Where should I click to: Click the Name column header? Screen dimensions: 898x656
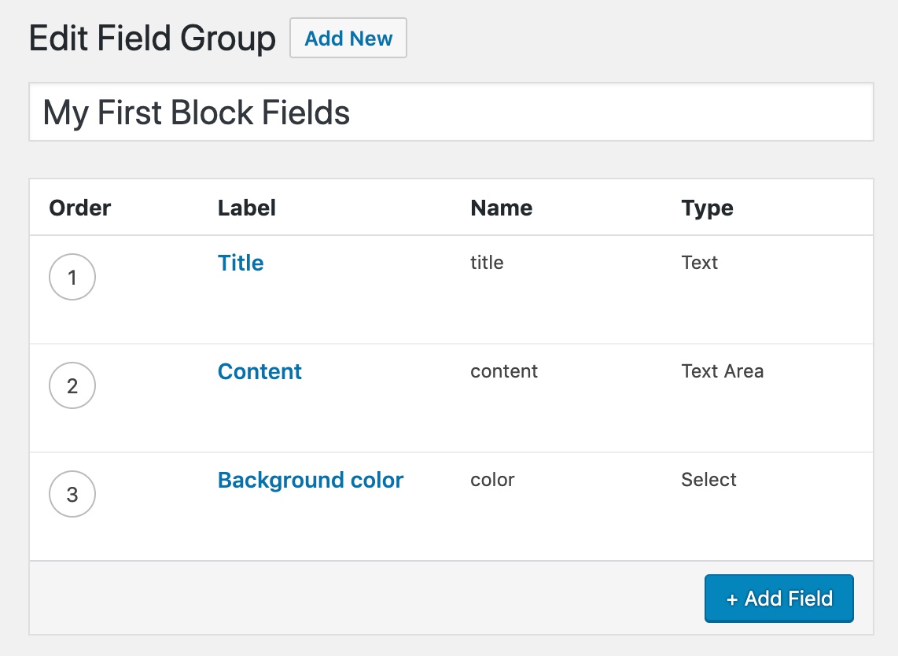[x=501, y=208]
